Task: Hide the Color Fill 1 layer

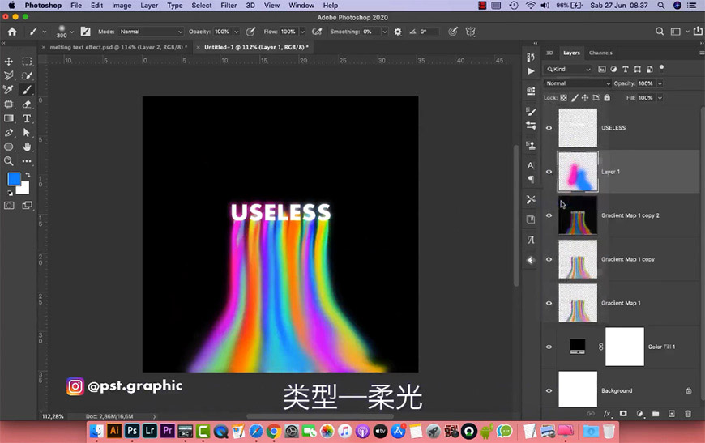Action: click(x=549, y=347)
